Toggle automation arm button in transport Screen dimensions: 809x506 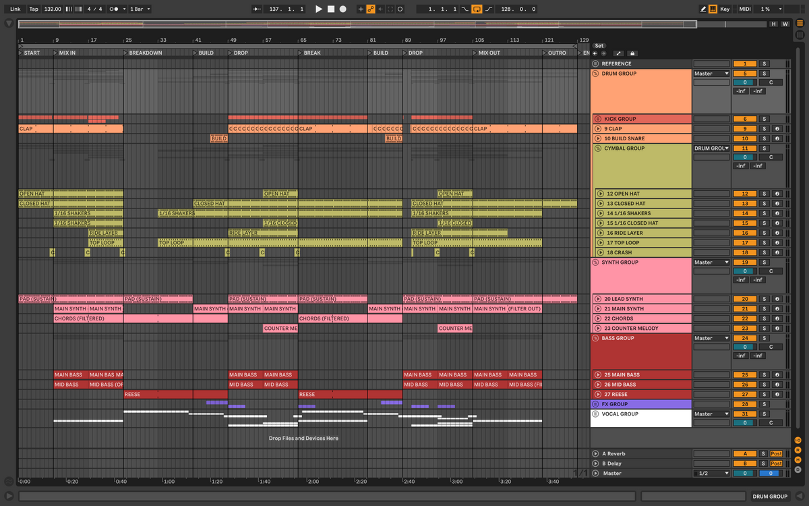tap(370, 9)
